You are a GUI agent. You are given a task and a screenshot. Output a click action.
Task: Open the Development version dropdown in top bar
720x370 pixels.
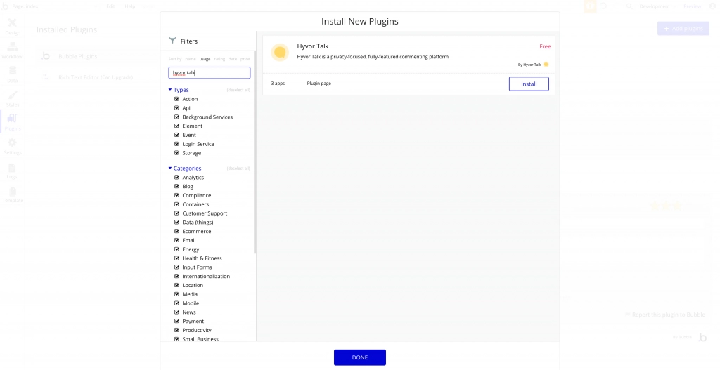tap(657, 6)
